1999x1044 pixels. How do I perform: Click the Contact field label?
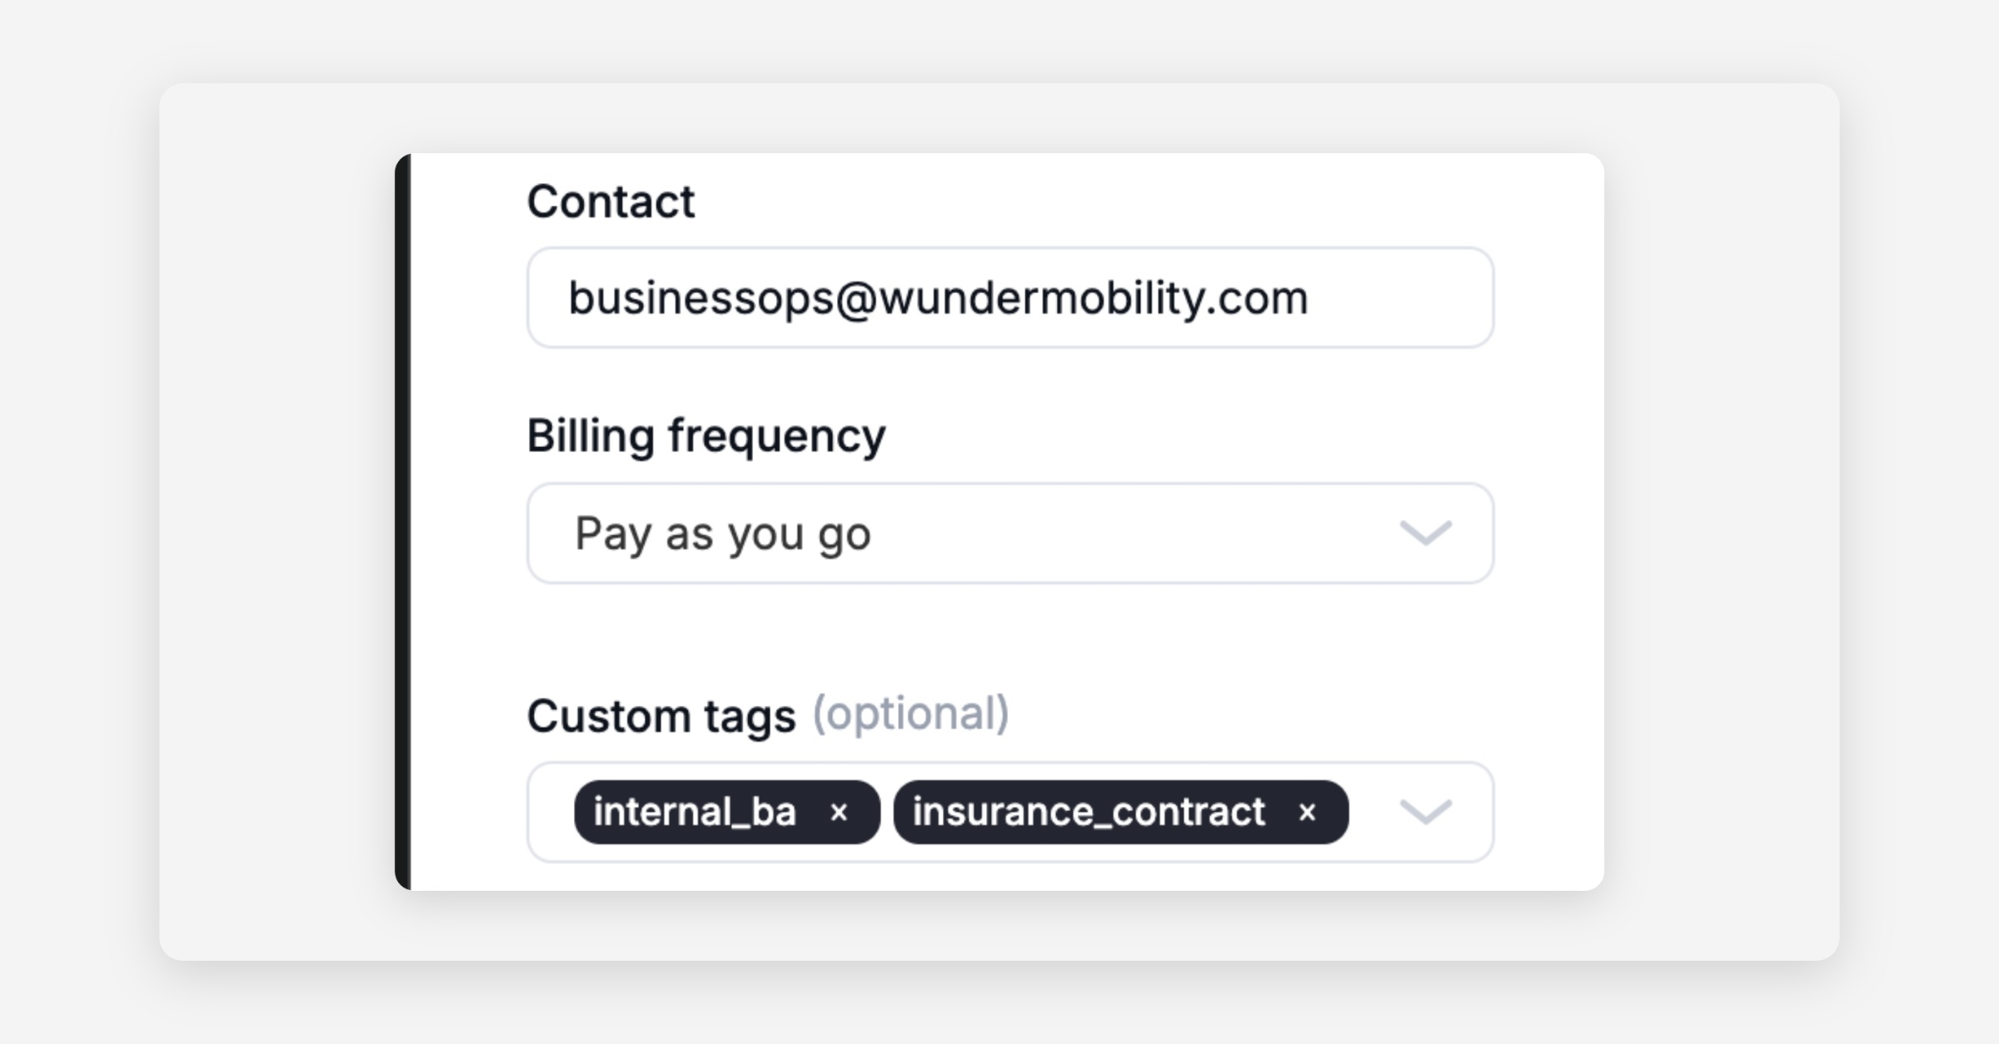(611, 201)
